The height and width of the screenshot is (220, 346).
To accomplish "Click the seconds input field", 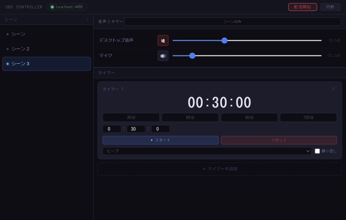I will click(x=160, y=129).
